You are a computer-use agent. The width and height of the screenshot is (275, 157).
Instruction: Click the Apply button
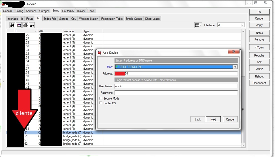259,25
